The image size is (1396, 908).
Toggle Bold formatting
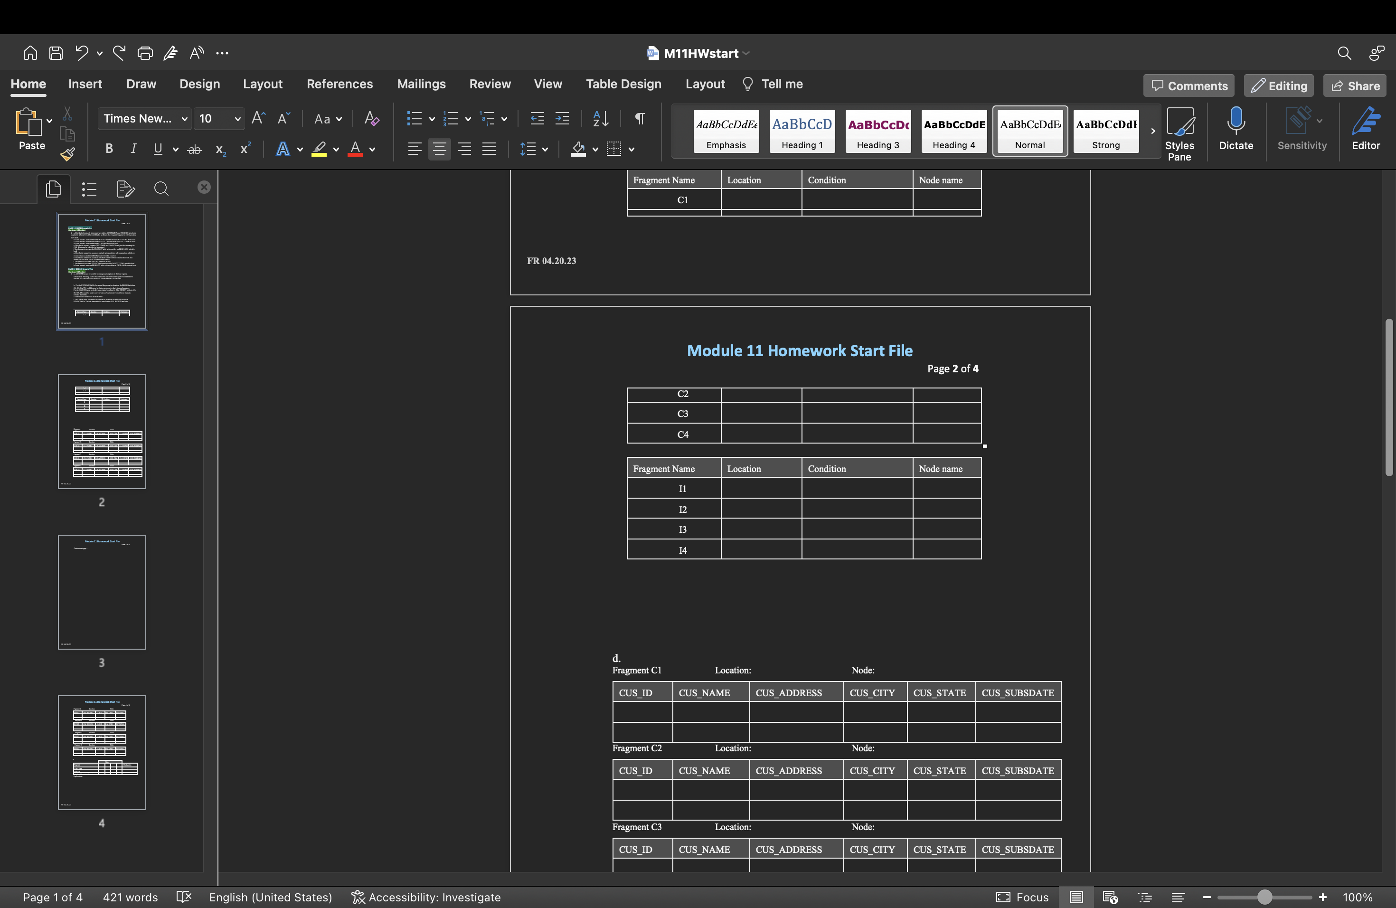(109, 149)
